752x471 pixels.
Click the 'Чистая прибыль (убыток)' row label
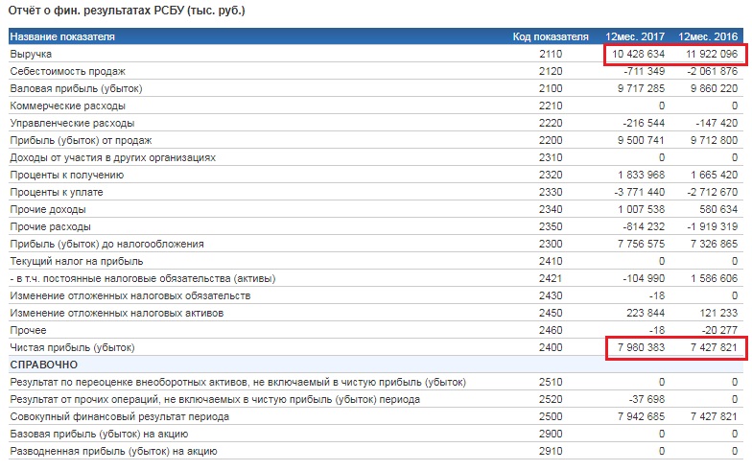[x=72, y=347]
